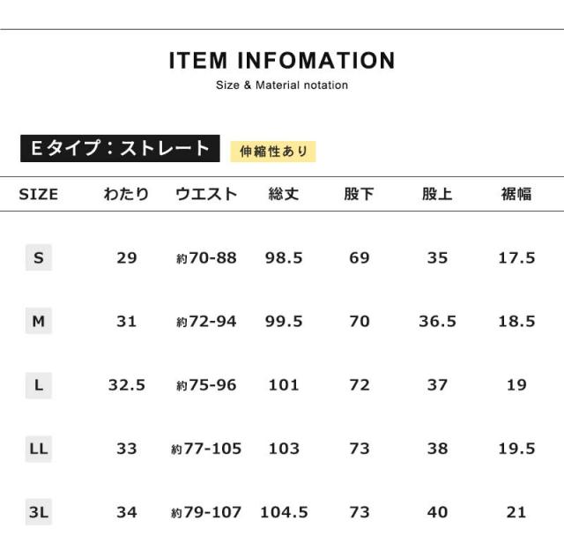The height and width of the screenshot is (550, 564).
Task: Choose the L size label
Action: (x=39, y=385)
